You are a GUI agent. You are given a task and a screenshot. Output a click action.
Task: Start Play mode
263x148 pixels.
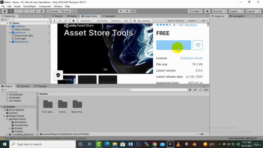tap(121, 11)
